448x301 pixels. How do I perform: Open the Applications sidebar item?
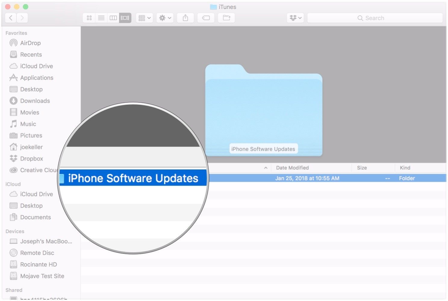[x=36, y=78]
